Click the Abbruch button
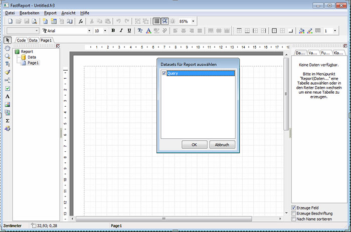 [222, 144]
